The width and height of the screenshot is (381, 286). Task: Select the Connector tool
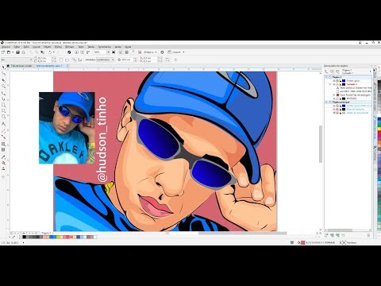(3, 137)
